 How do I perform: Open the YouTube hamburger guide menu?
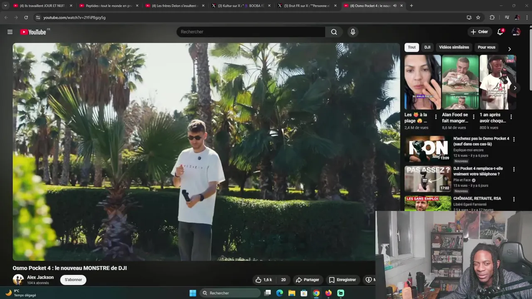click(10, 32)
